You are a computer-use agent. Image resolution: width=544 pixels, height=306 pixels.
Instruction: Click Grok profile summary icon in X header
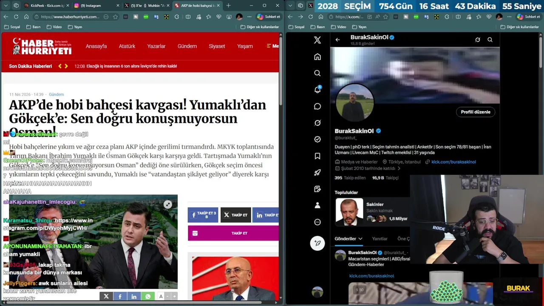[x=477, y=40]
